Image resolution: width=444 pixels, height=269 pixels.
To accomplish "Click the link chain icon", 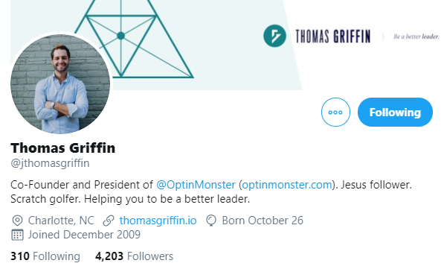I will (109, 221).
